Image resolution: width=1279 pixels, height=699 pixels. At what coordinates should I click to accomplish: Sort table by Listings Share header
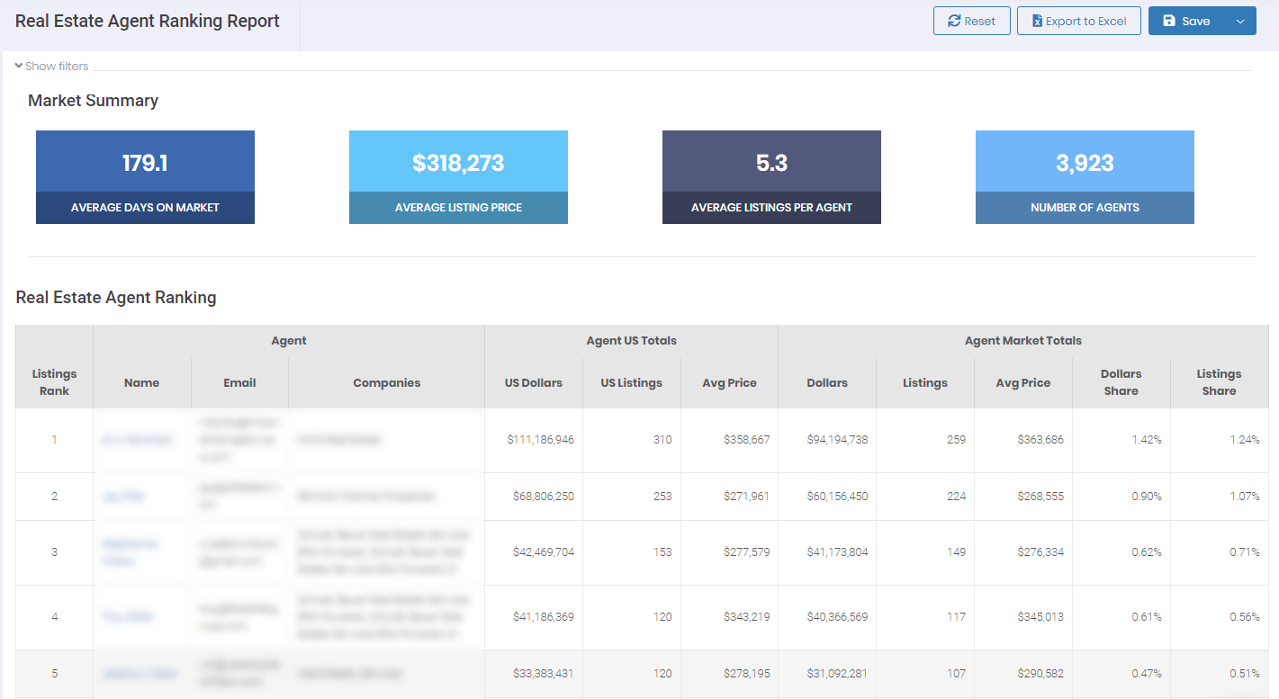pyautogui.click(x=1219, y=382)
